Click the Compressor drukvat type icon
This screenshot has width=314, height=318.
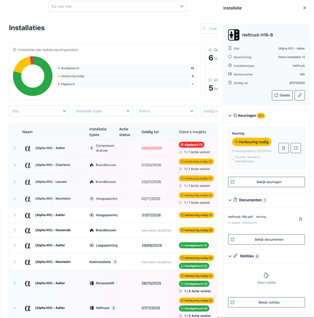pos(92,148)
